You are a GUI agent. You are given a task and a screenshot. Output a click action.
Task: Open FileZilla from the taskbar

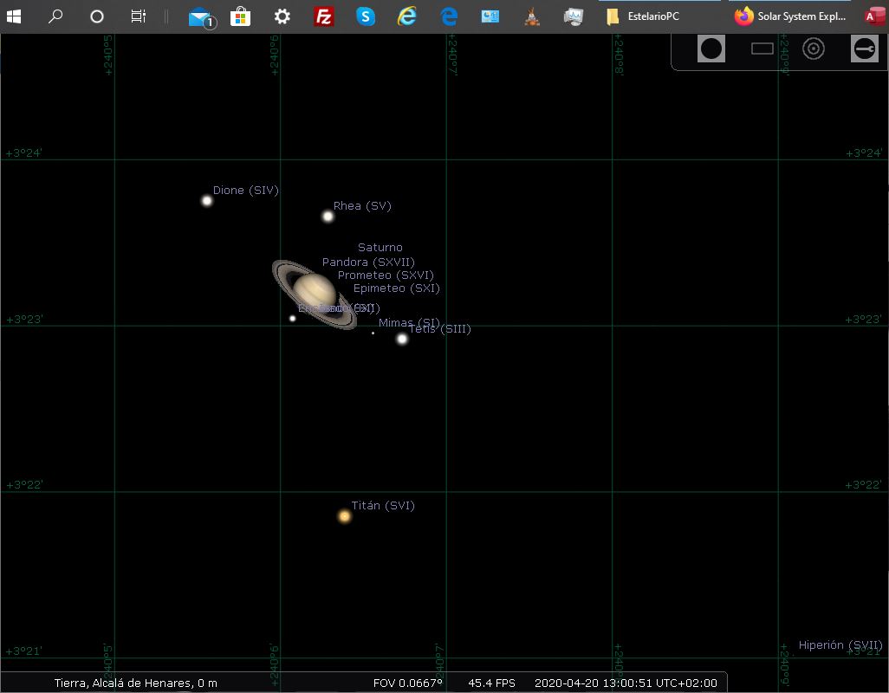tap(324, 16)
